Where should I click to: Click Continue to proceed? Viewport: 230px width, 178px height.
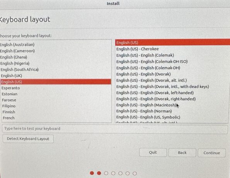211,153
